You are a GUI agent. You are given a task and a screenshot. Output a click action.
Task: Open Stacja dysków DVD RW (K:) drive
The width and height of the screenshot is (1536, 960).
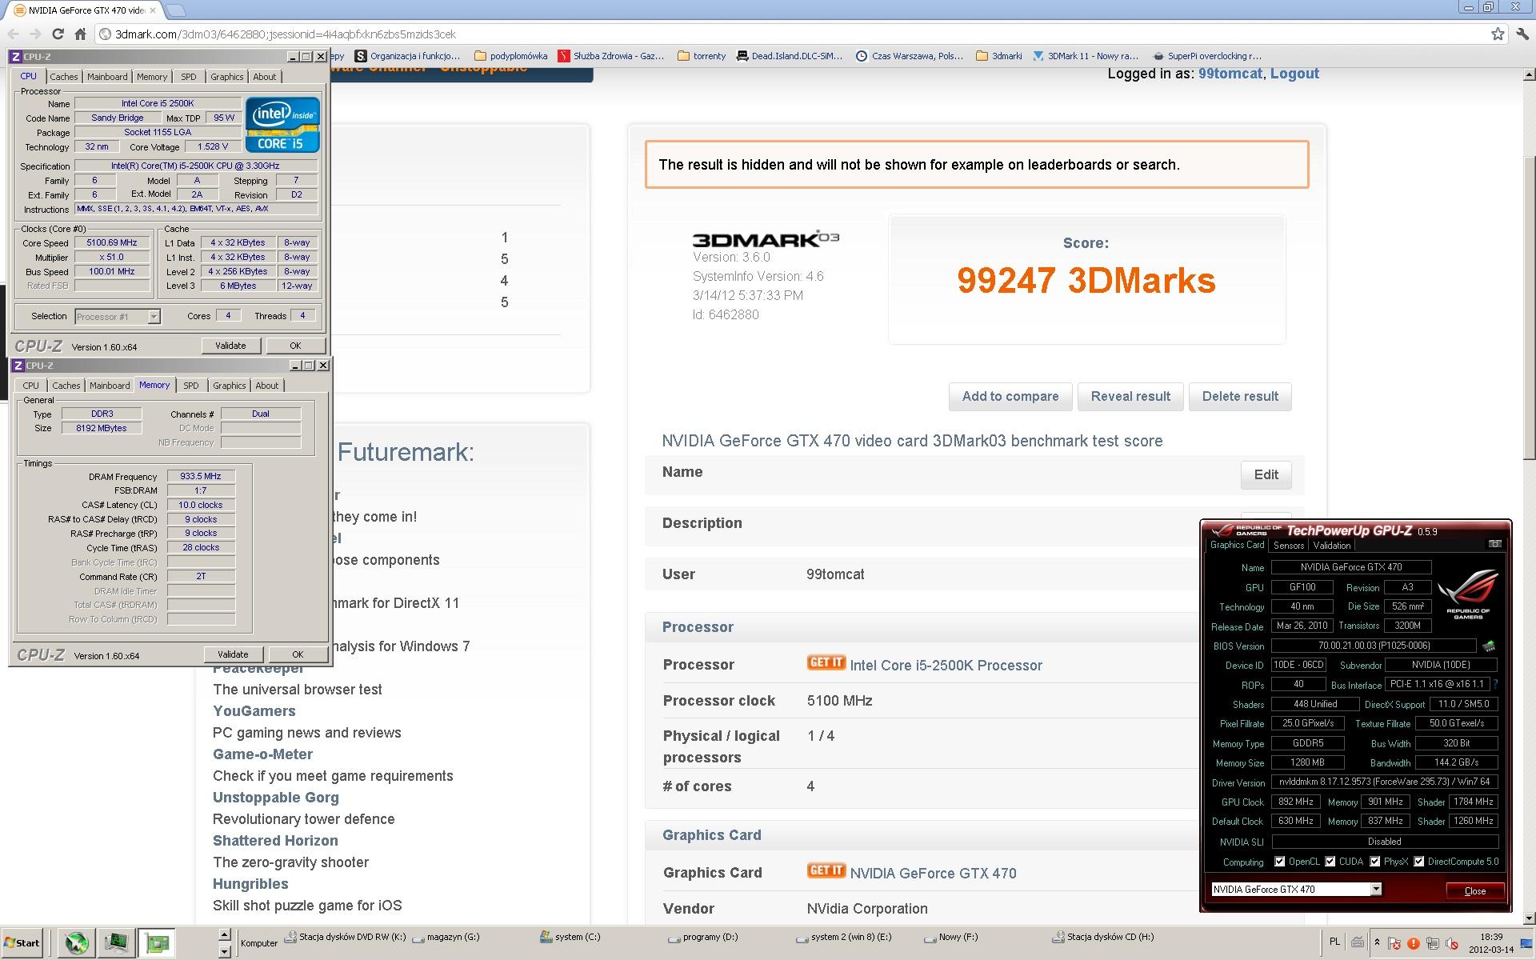click(x=346, y=937)
